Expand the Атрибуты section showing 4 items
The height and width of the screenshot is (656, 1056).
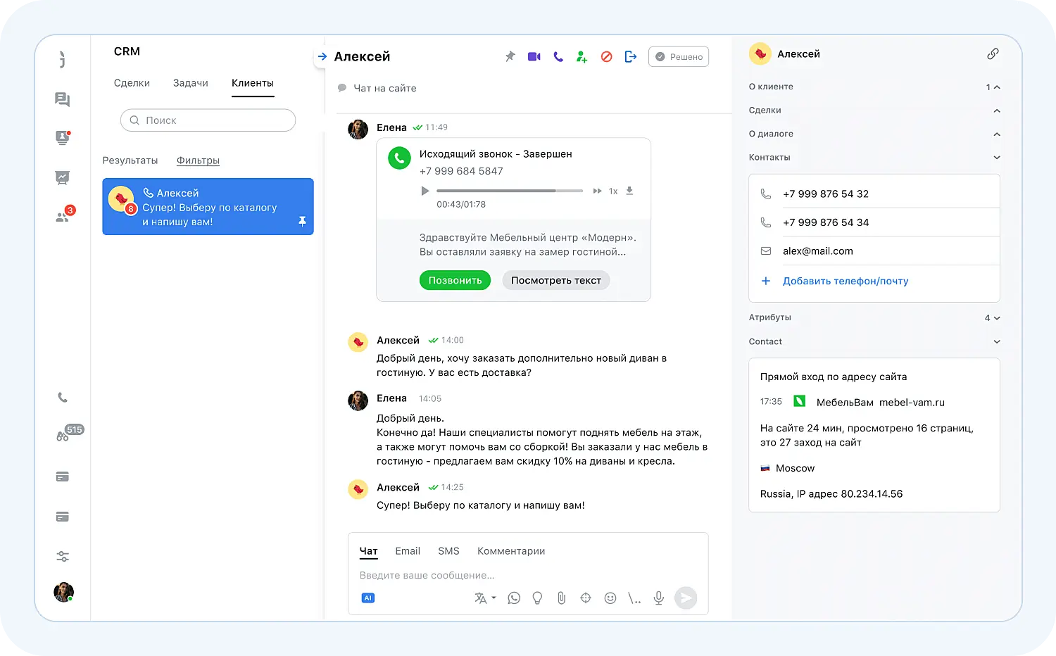coord(995,317)
